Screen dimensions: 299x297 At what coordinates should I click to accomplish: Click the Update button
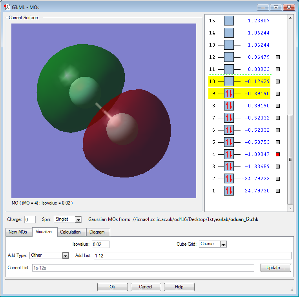coord(276,268)
